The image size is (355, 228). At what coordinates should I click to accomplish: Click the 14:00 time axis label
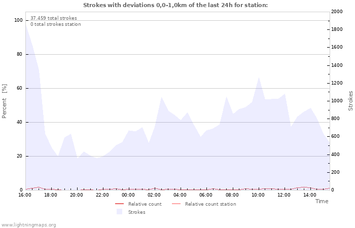[x=310, y=195]
